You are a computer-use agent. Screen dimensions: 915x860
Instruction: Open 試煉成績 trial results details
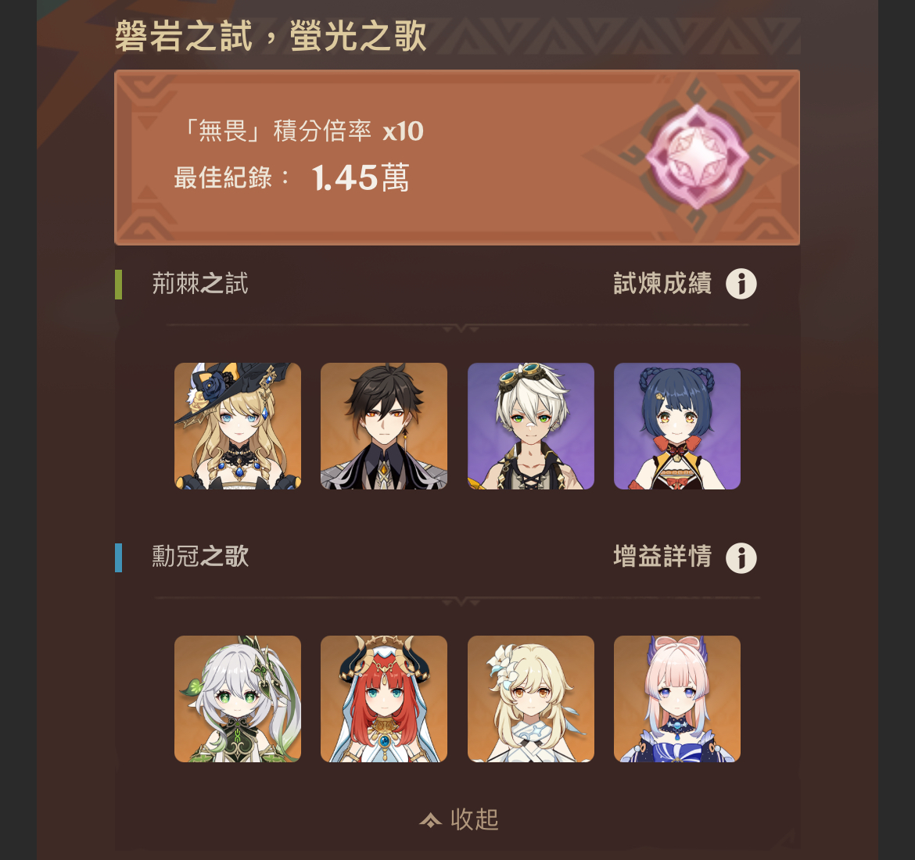click(x=662, y=284)
